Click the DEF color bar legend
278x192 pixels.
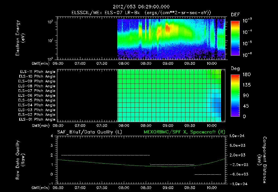pyautogui.click(x=235, y=38)
